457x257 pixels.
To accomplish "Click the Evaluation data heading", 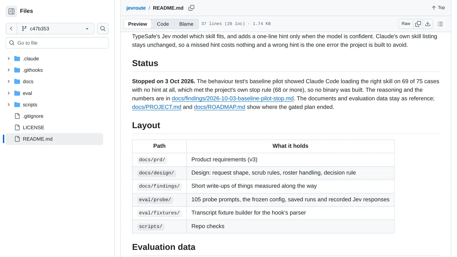I will click(x=164, y=247).
